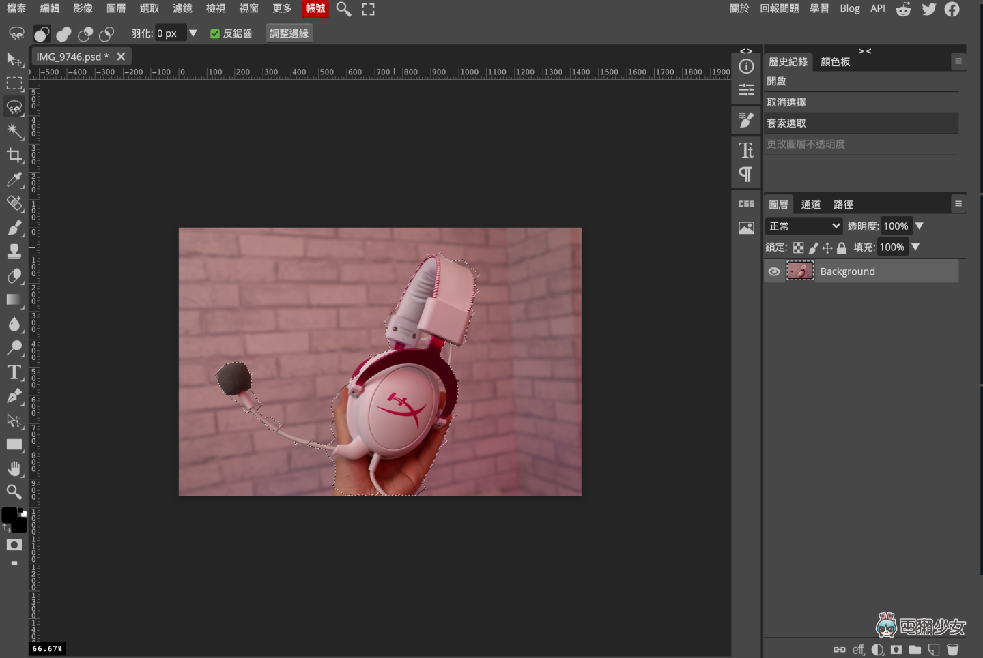The height and width of the screenshot is (658, 983).
Task: Select the Crop tool
Action: [x=14, y=155]
